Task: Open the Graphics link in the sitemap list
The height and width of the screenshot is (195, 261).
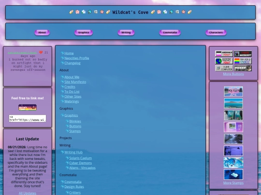Action: click(71, 116)
